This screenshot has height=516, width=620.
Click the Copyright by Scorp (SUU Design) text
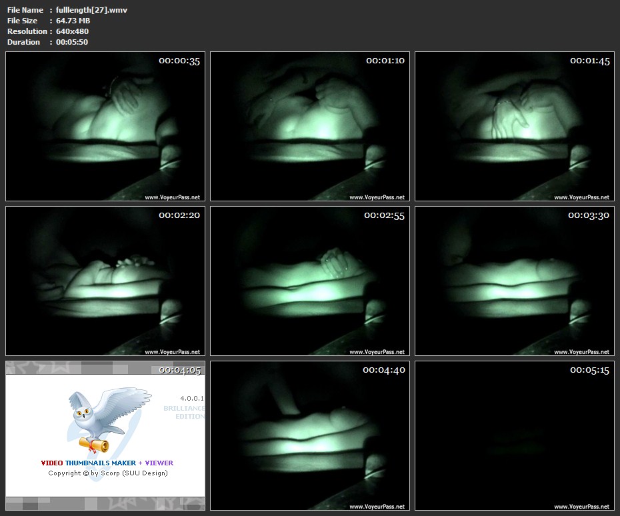(108, 473)
